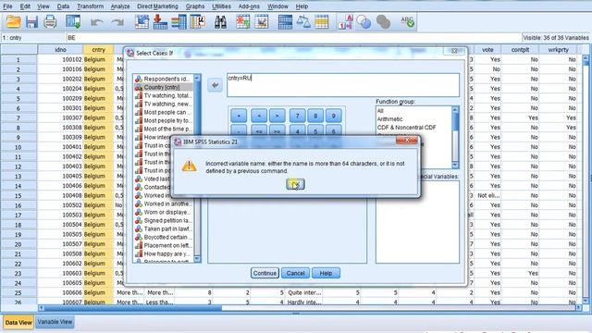This screenshot has height=333, width=592.
Task: Choose 'All' in the Function group list
Action: 380,111
